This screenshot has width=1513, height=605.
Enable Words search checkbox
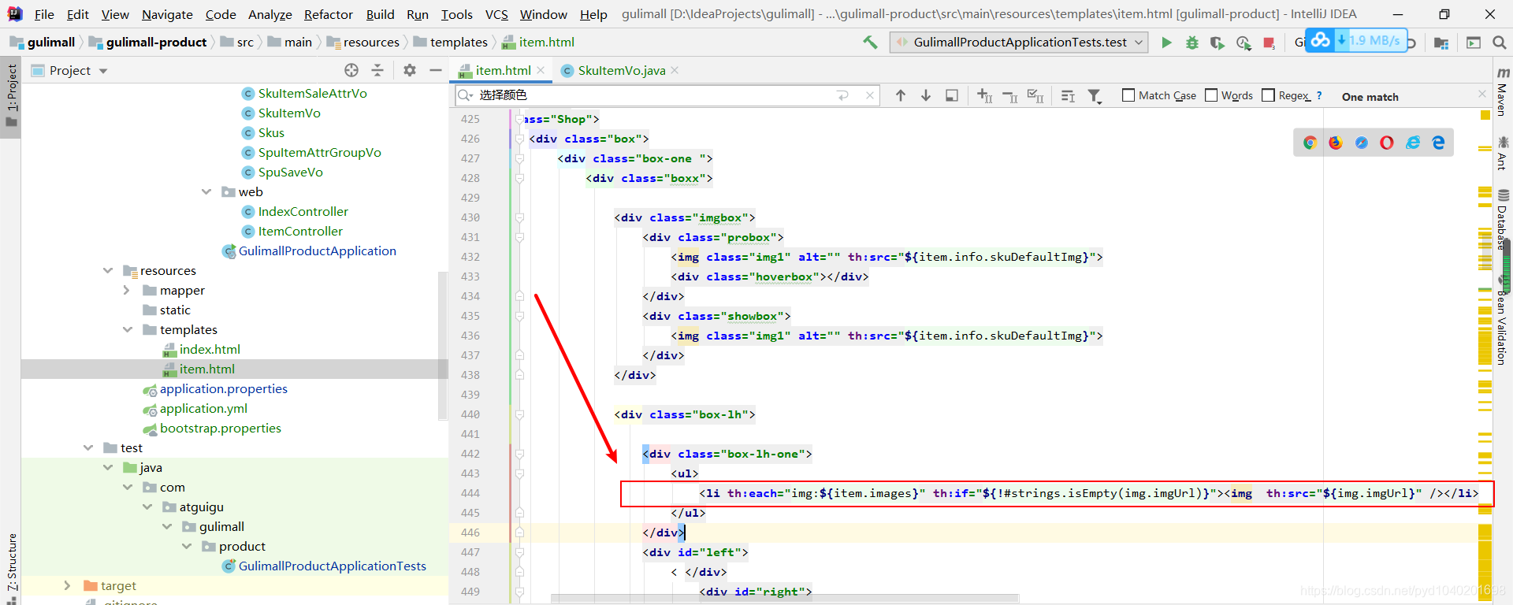point(1211,95)
